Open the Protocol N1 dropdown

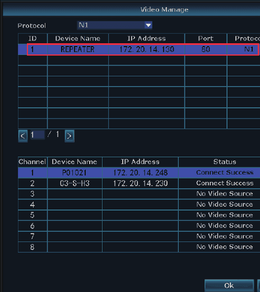tap(115, 25)
